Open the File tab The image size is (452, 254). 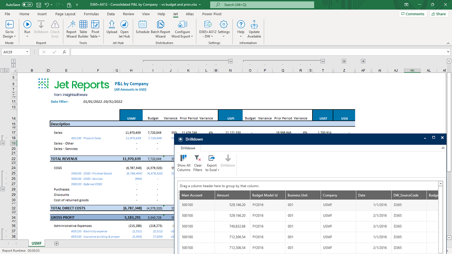point(7,14)
